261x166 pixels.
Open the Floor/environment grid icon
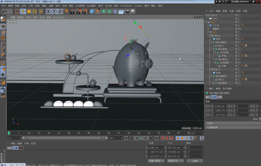(121, 11)
